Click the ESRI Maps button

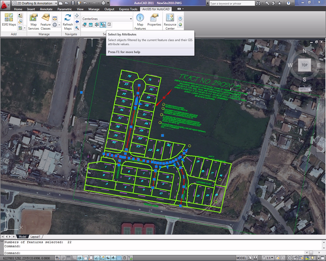point(9,20)
